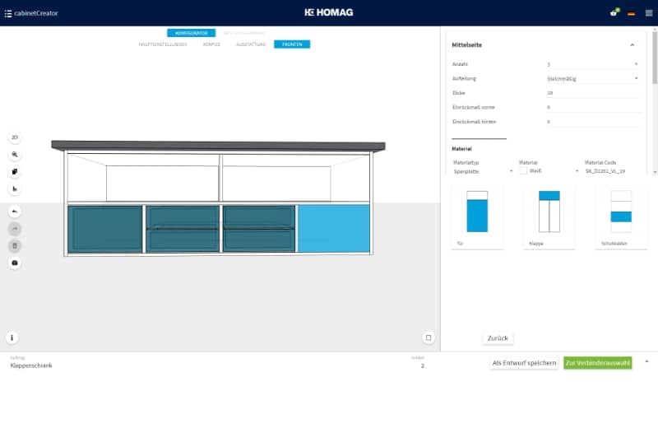Click the Klappenschrank order name
This screenshot has height=428, width=658.
31,365
